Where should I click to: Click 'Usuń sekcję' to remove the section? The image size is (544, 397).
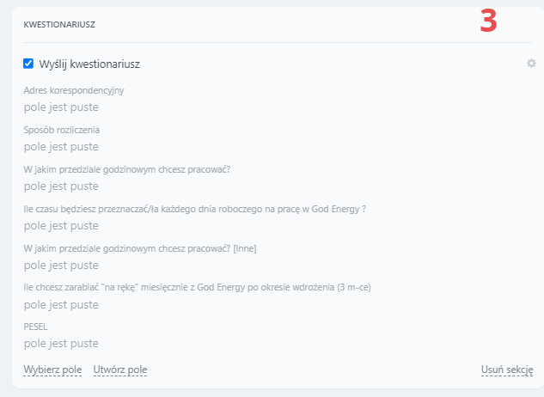(x=507, y=370)
